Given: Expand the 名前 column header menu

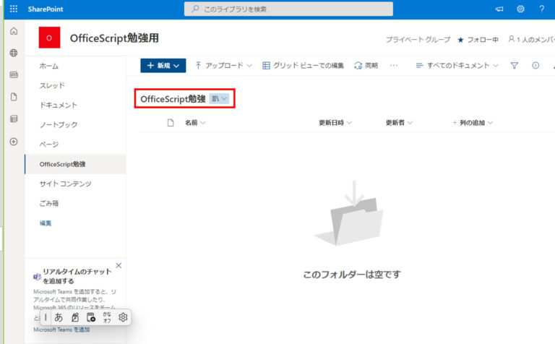Looking at the screenshot, I should click(195, 123).
